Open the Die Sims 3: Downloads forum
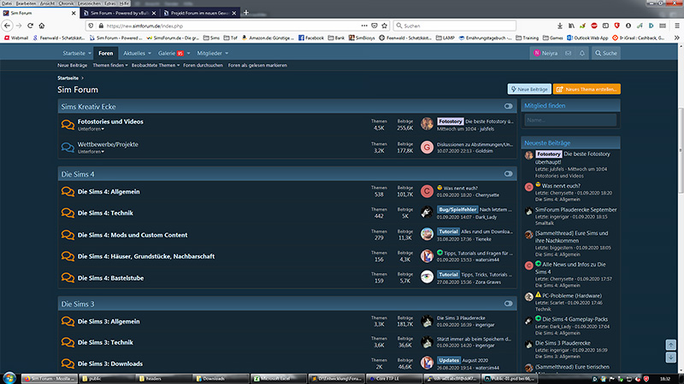Screen dimensions: 684x384 coord(110,364)
